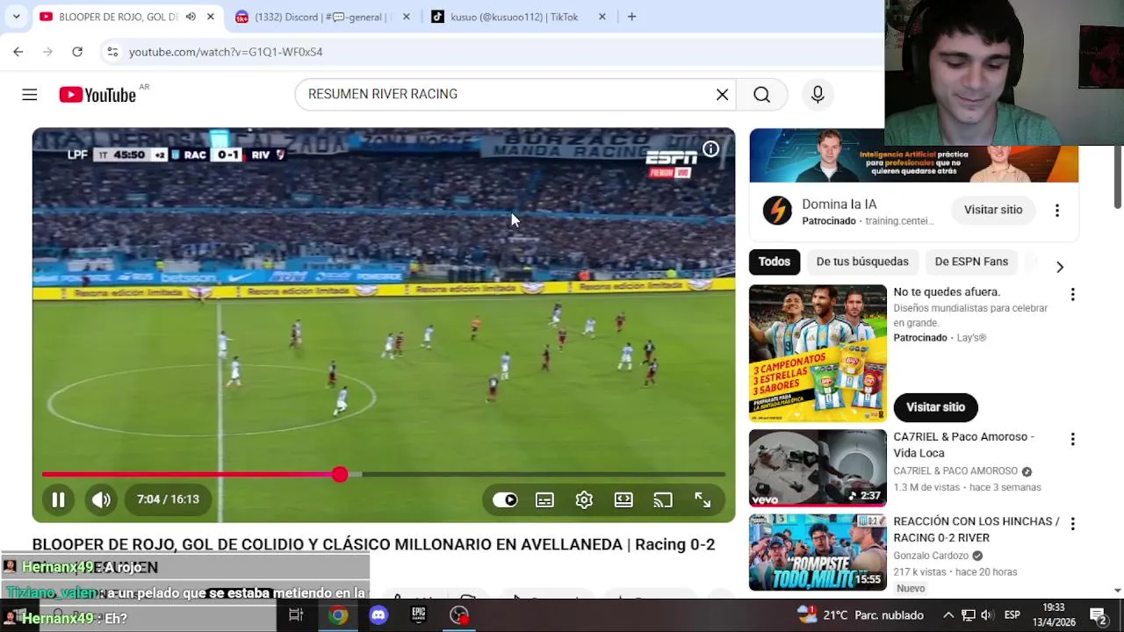
Task: Start voice search with microphone icon
Action: point(818,95)
